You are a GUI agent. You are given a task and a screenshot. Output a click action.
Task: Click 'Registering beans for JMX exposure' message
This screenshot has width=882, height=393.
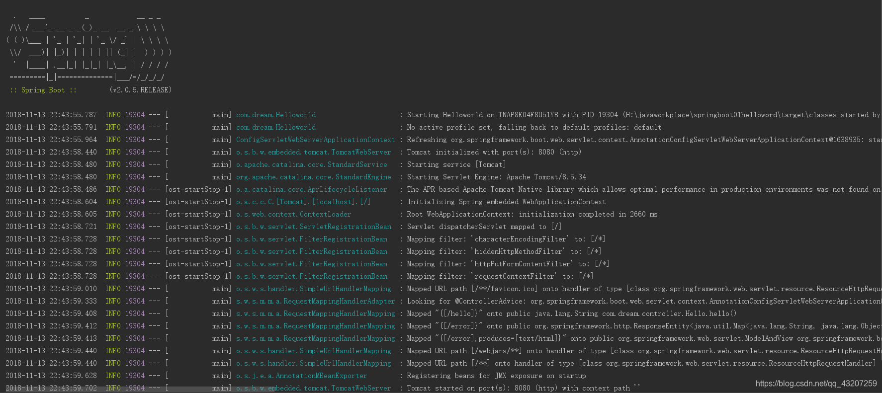496,376
